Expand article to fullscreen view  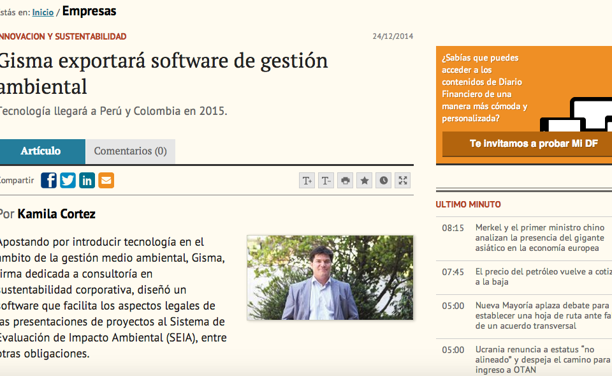pyautogui.click(x=402, y=181)
